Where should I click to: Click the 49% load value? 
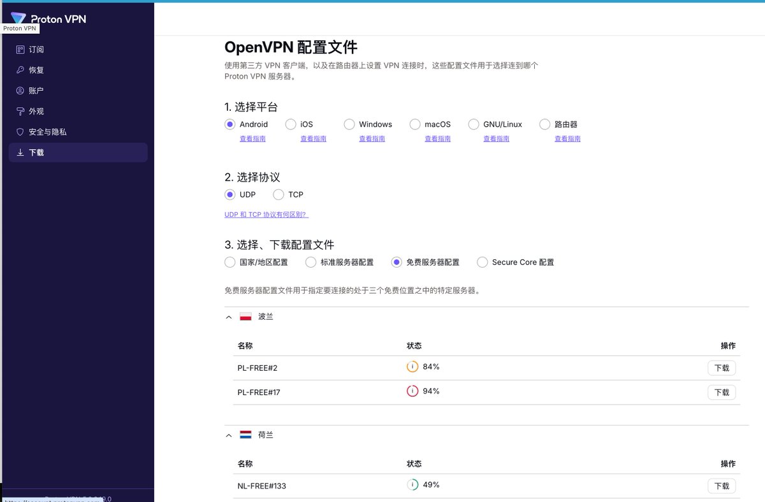click(431, 485)
